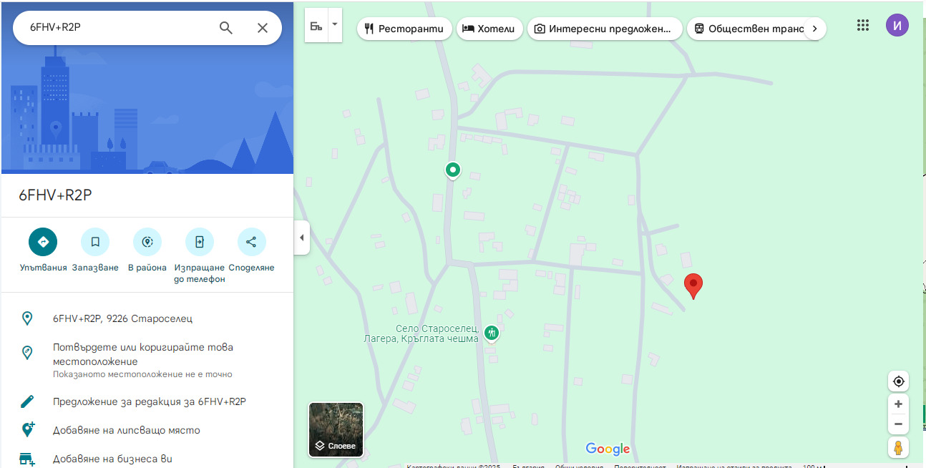Select the Ресторанти filter chip
This screenshot has height=468, width=926.
[404, 29]
